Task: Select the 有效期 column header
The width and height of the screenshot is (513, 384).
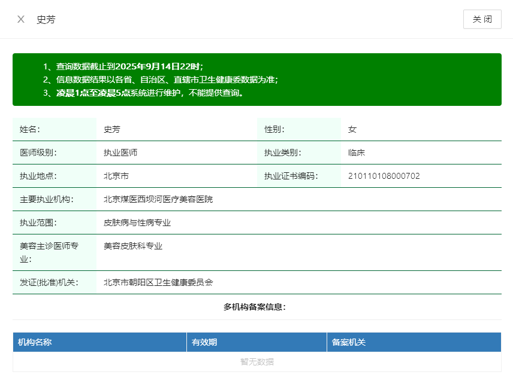Action: coord(204,342)
